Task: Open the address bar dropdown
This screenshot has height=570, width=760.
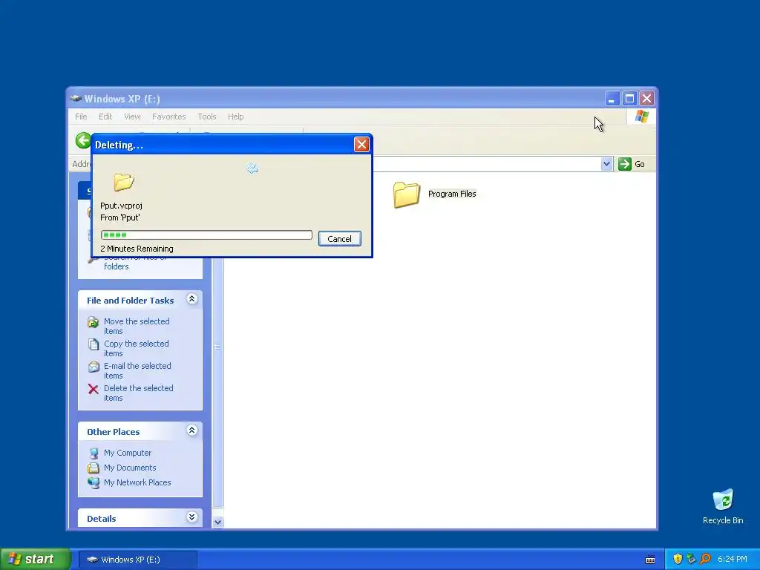Action: tap(606, 164)
